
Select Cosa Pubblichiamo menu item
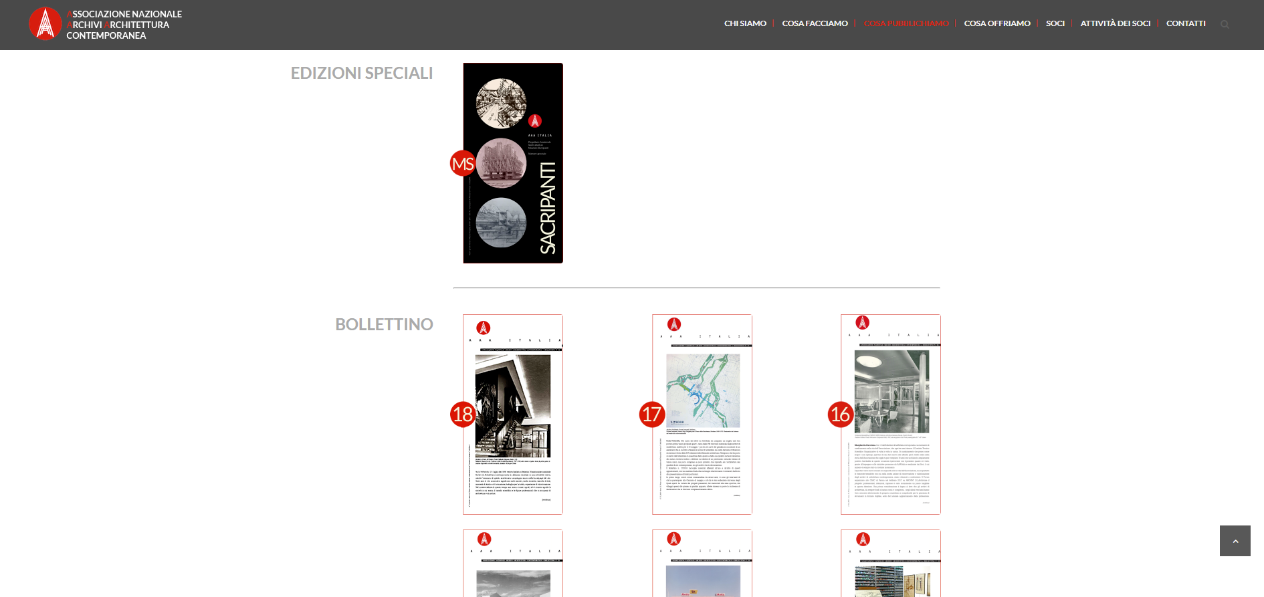coord(906,23)
